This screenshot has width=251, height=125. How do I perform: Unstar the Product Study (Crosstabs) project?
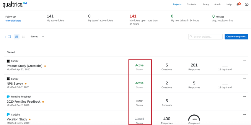(45, 66)
